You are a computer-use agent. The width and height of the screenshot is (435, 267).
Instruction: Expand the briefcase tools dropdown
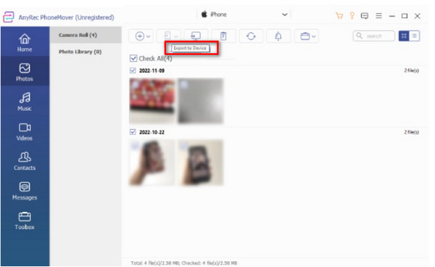click(x=313, y=36)
